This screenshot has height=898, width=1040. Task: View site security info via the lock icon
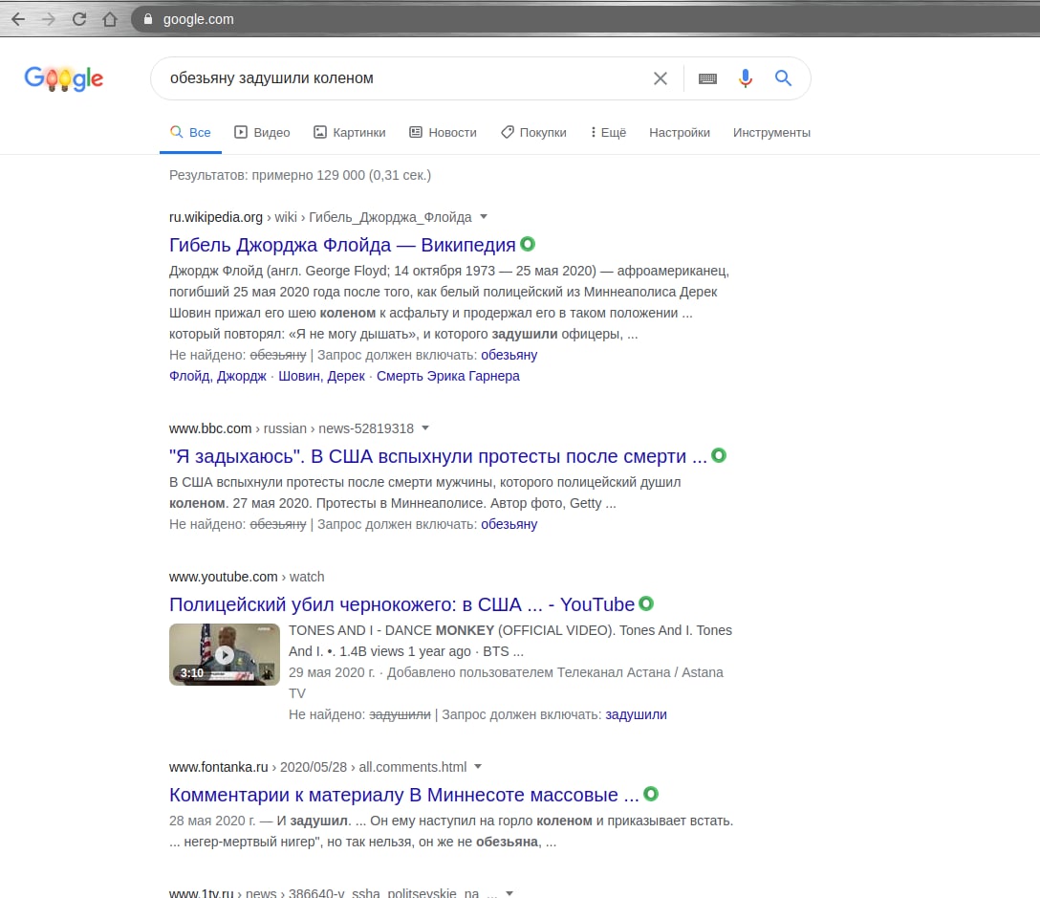(148, 19)
